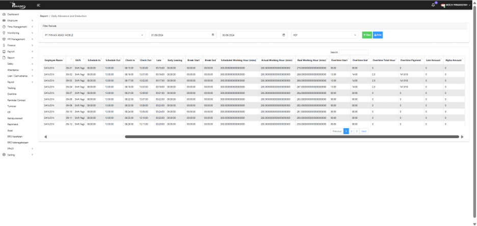This screenshot has width=477, height=226.
Task: Sort by Late Amount column
Action: (434, 60)
